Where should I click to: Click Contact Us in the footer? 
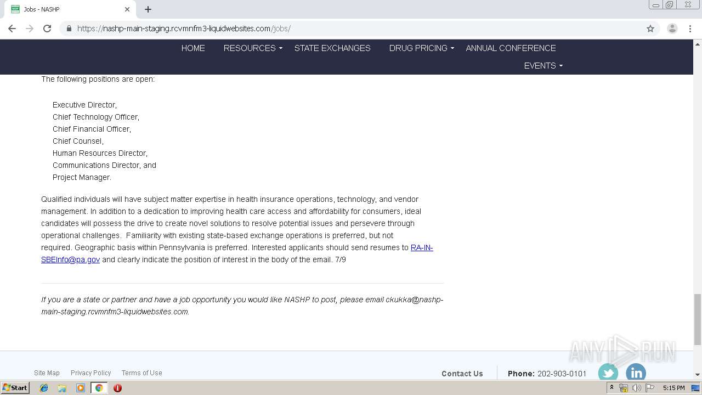462,374
